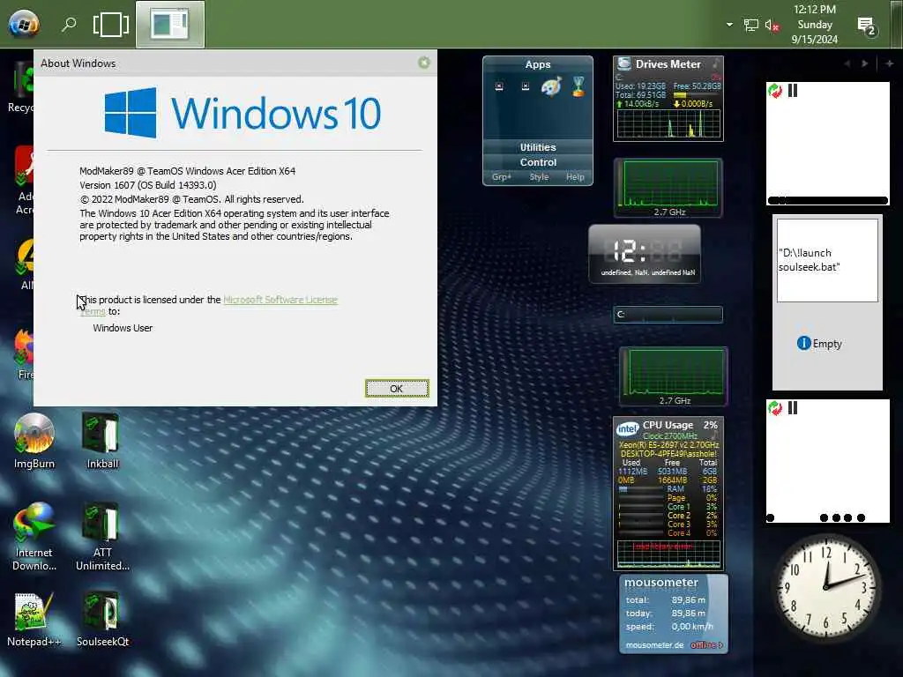Click the C: drive bar gadget
This screenshot has height=677, width=903.
point(668,315)
